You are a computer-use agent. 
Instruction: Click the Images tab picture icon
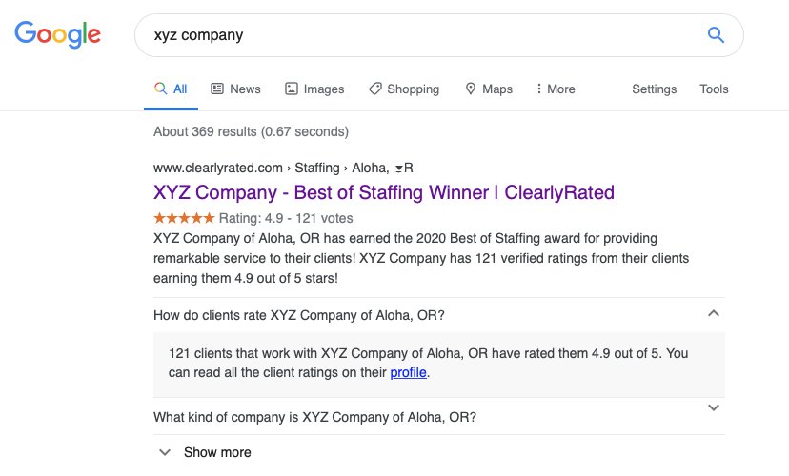[292, 89]
